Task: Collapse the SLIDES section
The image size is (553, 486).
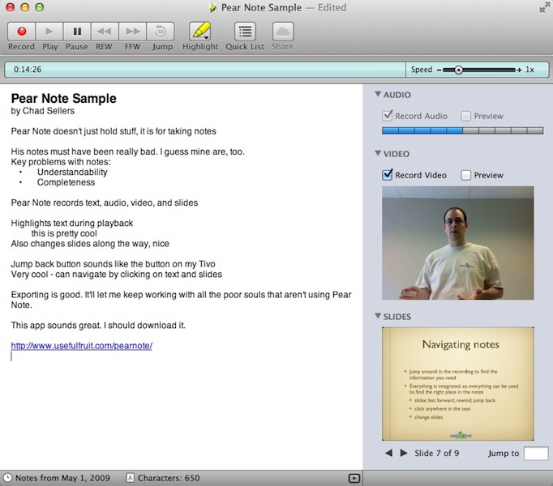Action: pos(378,317)
